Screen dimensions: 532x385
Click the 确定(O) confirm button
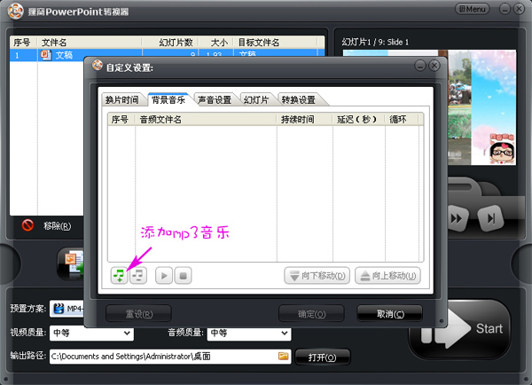311,314
